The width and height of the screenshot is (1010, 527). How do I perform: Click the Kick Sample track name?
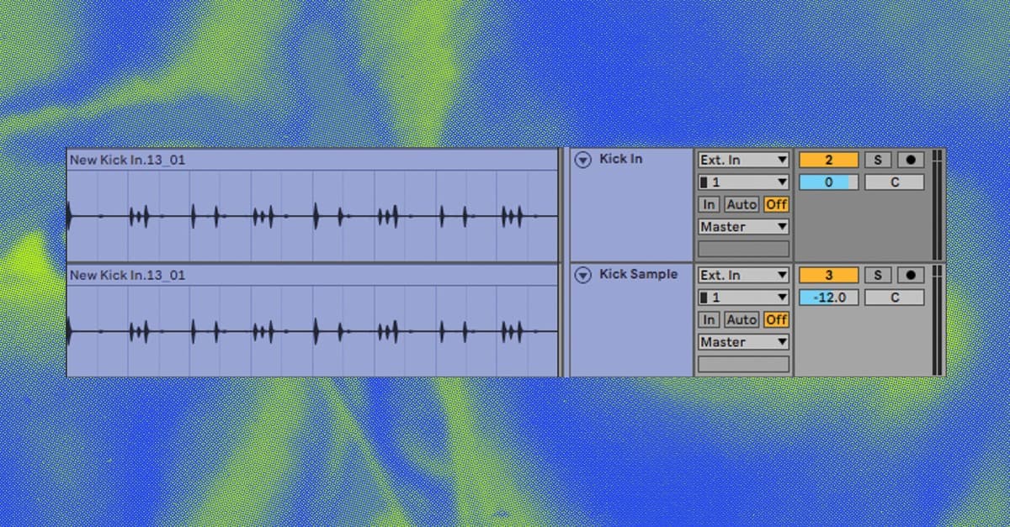[x=638, y=274]
